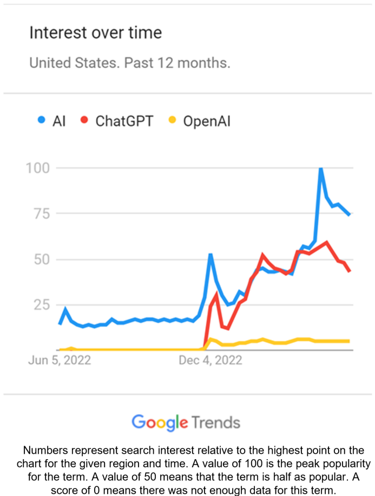Click the red ChatGPT legend dot

pos(84,121)
